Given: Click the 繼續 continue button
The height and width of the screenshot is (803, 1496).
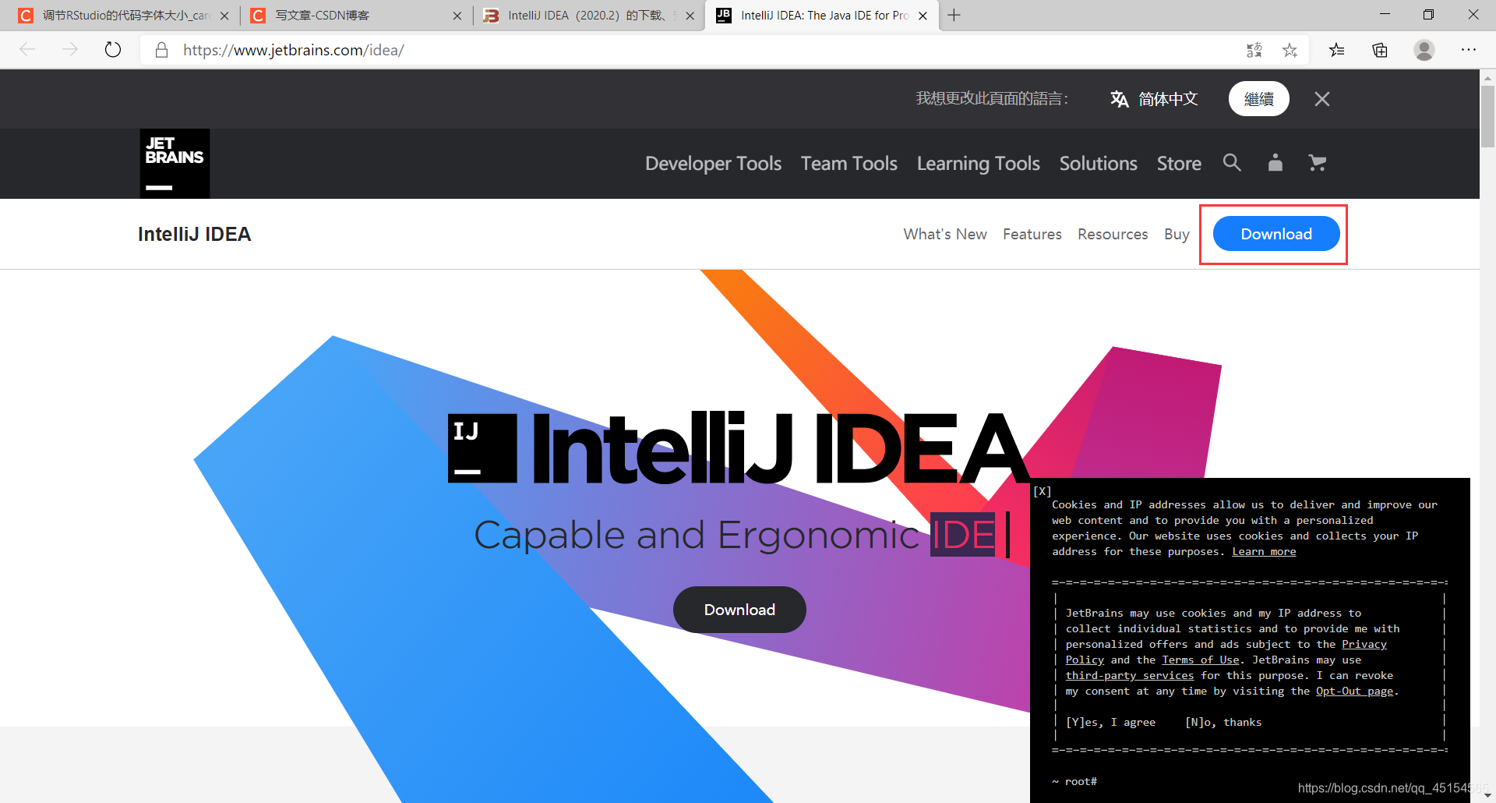Looking at the screenshot, I should (1258, 99).
